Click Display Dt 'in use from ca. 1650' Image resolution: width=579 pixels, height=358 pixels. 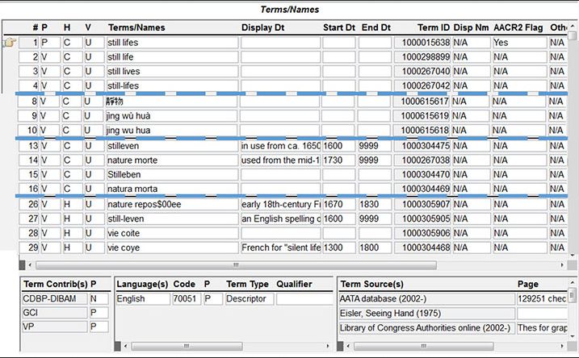tap(281, 146)
